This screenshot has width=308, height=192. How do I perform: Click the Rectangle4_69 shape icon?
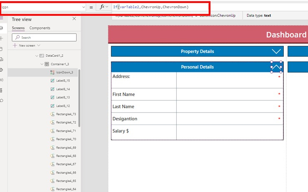pyautogui.click(x=52, y=147)
